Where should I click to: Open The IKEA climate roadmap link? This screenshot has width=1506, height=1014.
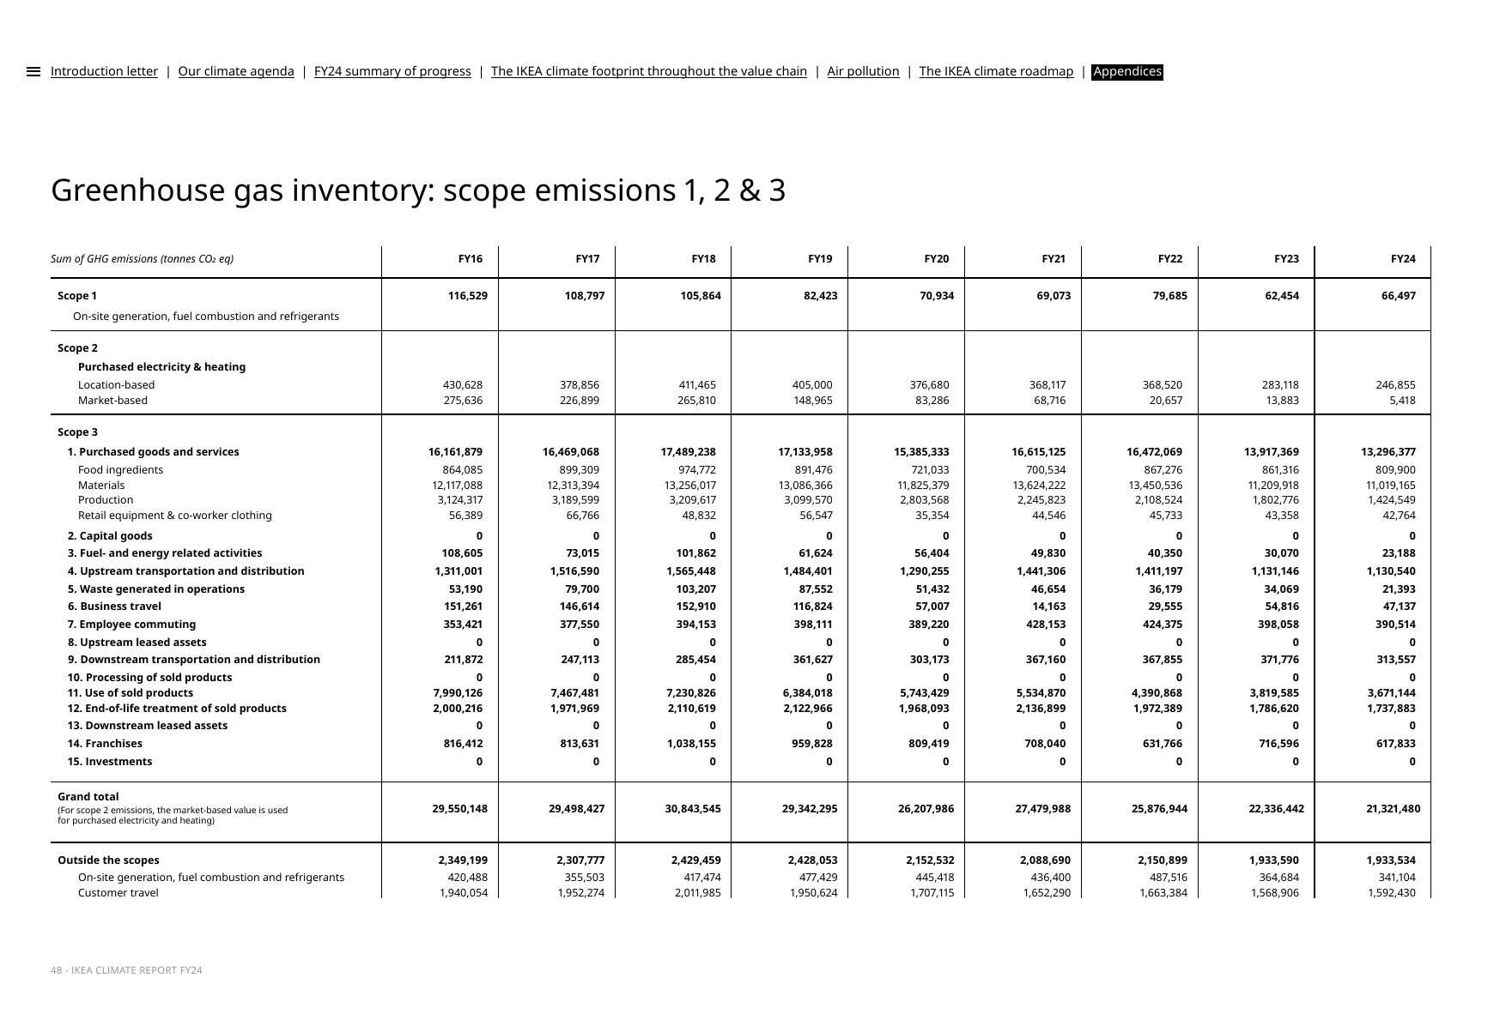coord(996,71)
